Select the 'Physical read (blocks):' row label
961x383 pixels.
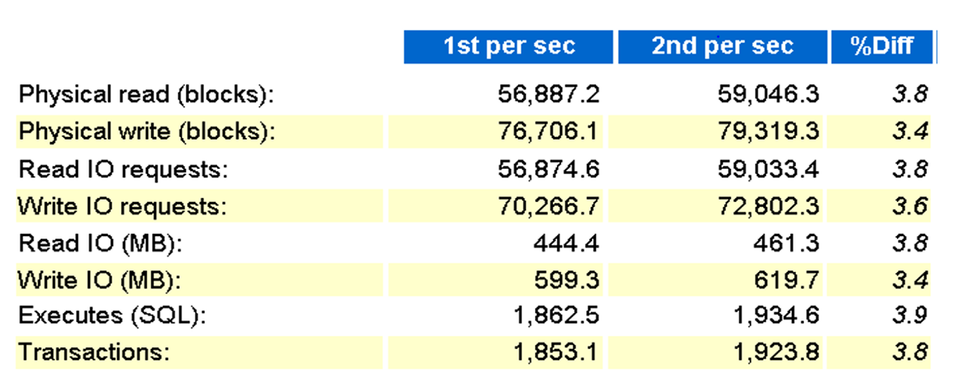[146, 95]
